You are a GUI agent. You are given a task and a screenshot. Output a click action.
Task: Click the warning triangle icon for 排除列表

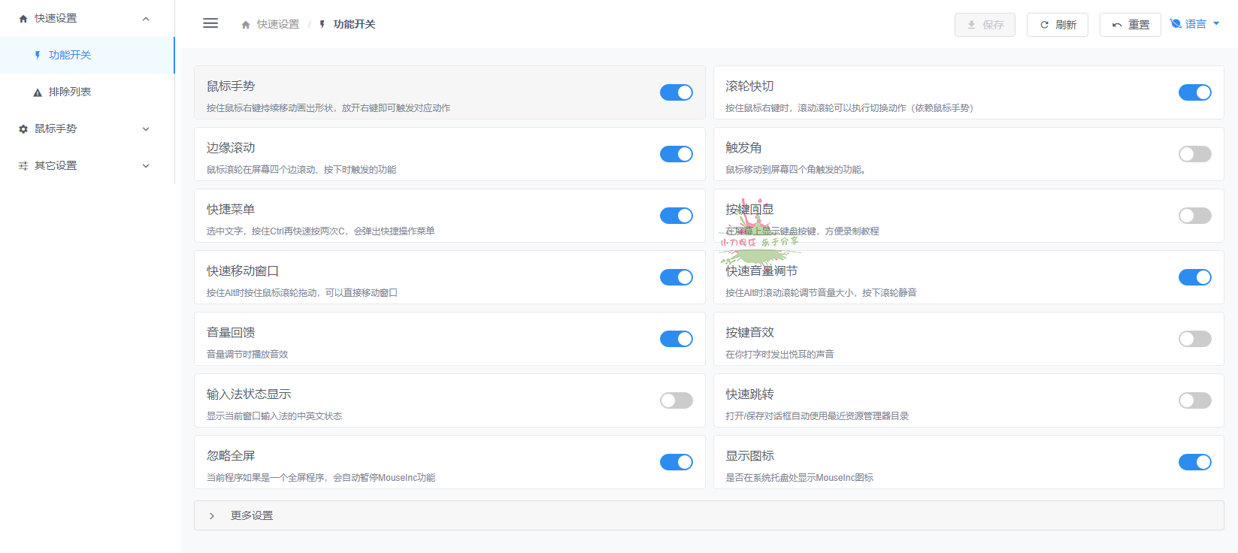point(38,92)
